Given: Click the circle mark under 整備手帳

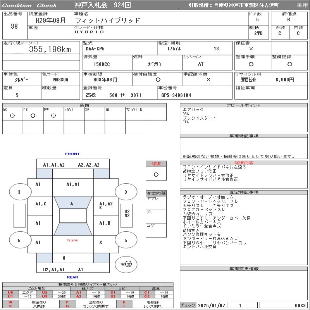Looking at the screenshot, I should [x=251, y=64].
